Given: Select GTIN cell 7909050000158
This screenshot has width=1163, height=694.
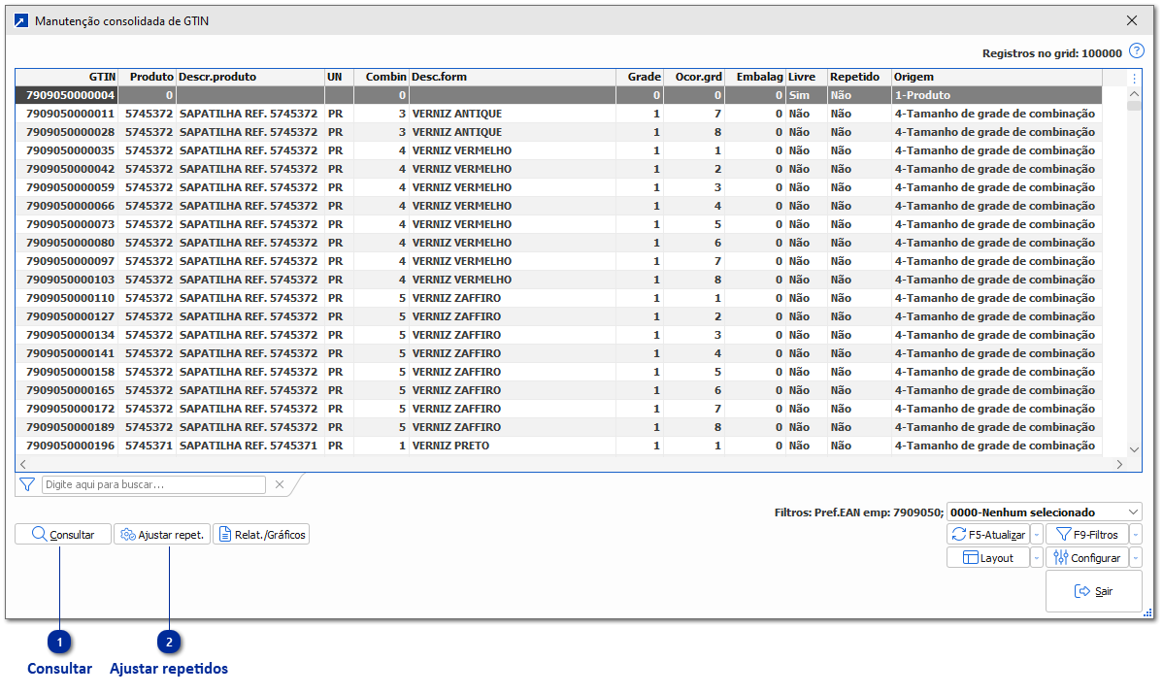Looking at the screenshot, I should tap(67, 372).
